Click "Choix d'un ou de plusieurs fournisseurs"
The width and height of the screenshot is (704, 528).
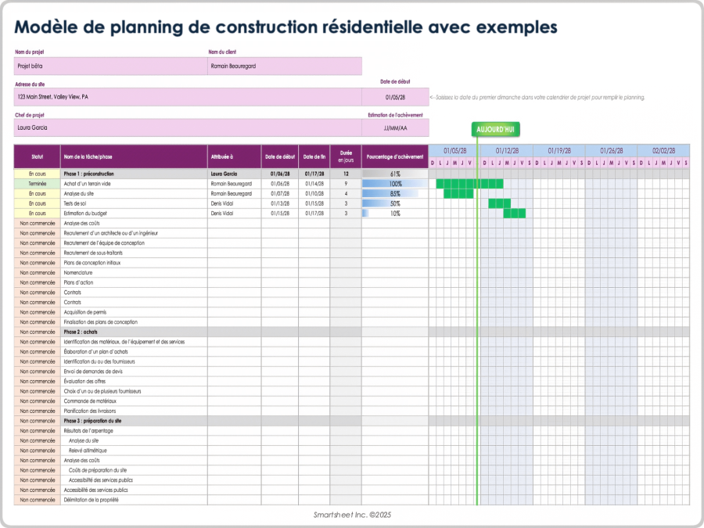click(x=102, y=391)
